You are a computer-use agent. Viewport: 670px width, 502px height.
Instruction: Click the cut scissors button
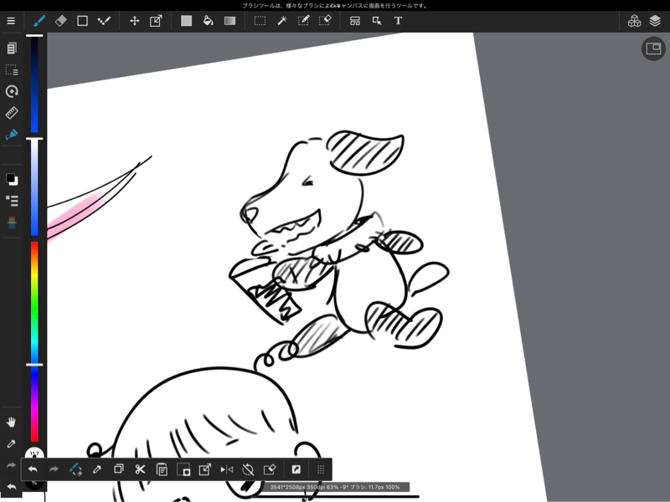point(140,469)
